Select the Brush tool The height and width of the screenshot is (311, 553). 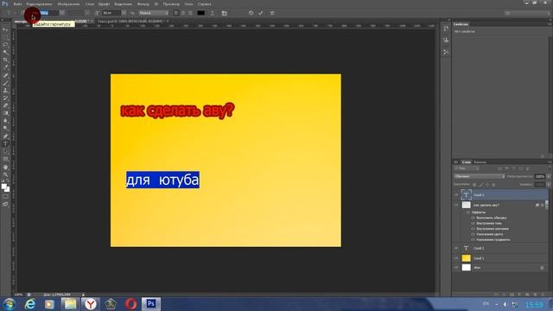pos(5,83)
